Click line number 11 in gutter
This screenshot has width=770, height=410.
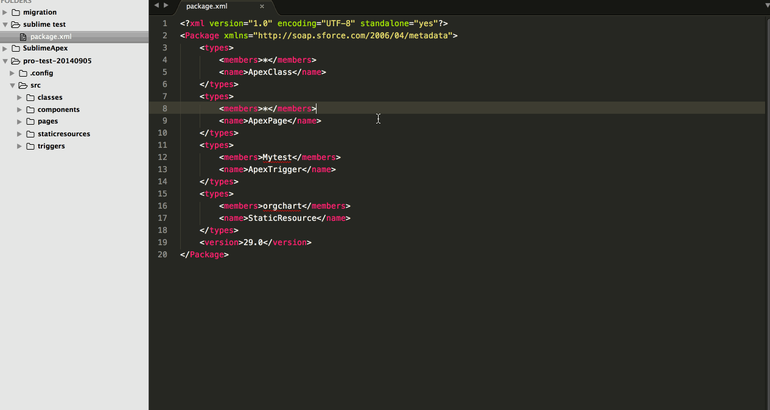click(162, 145)
